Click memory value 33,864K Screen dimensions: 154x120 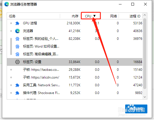tap(75, 62)
